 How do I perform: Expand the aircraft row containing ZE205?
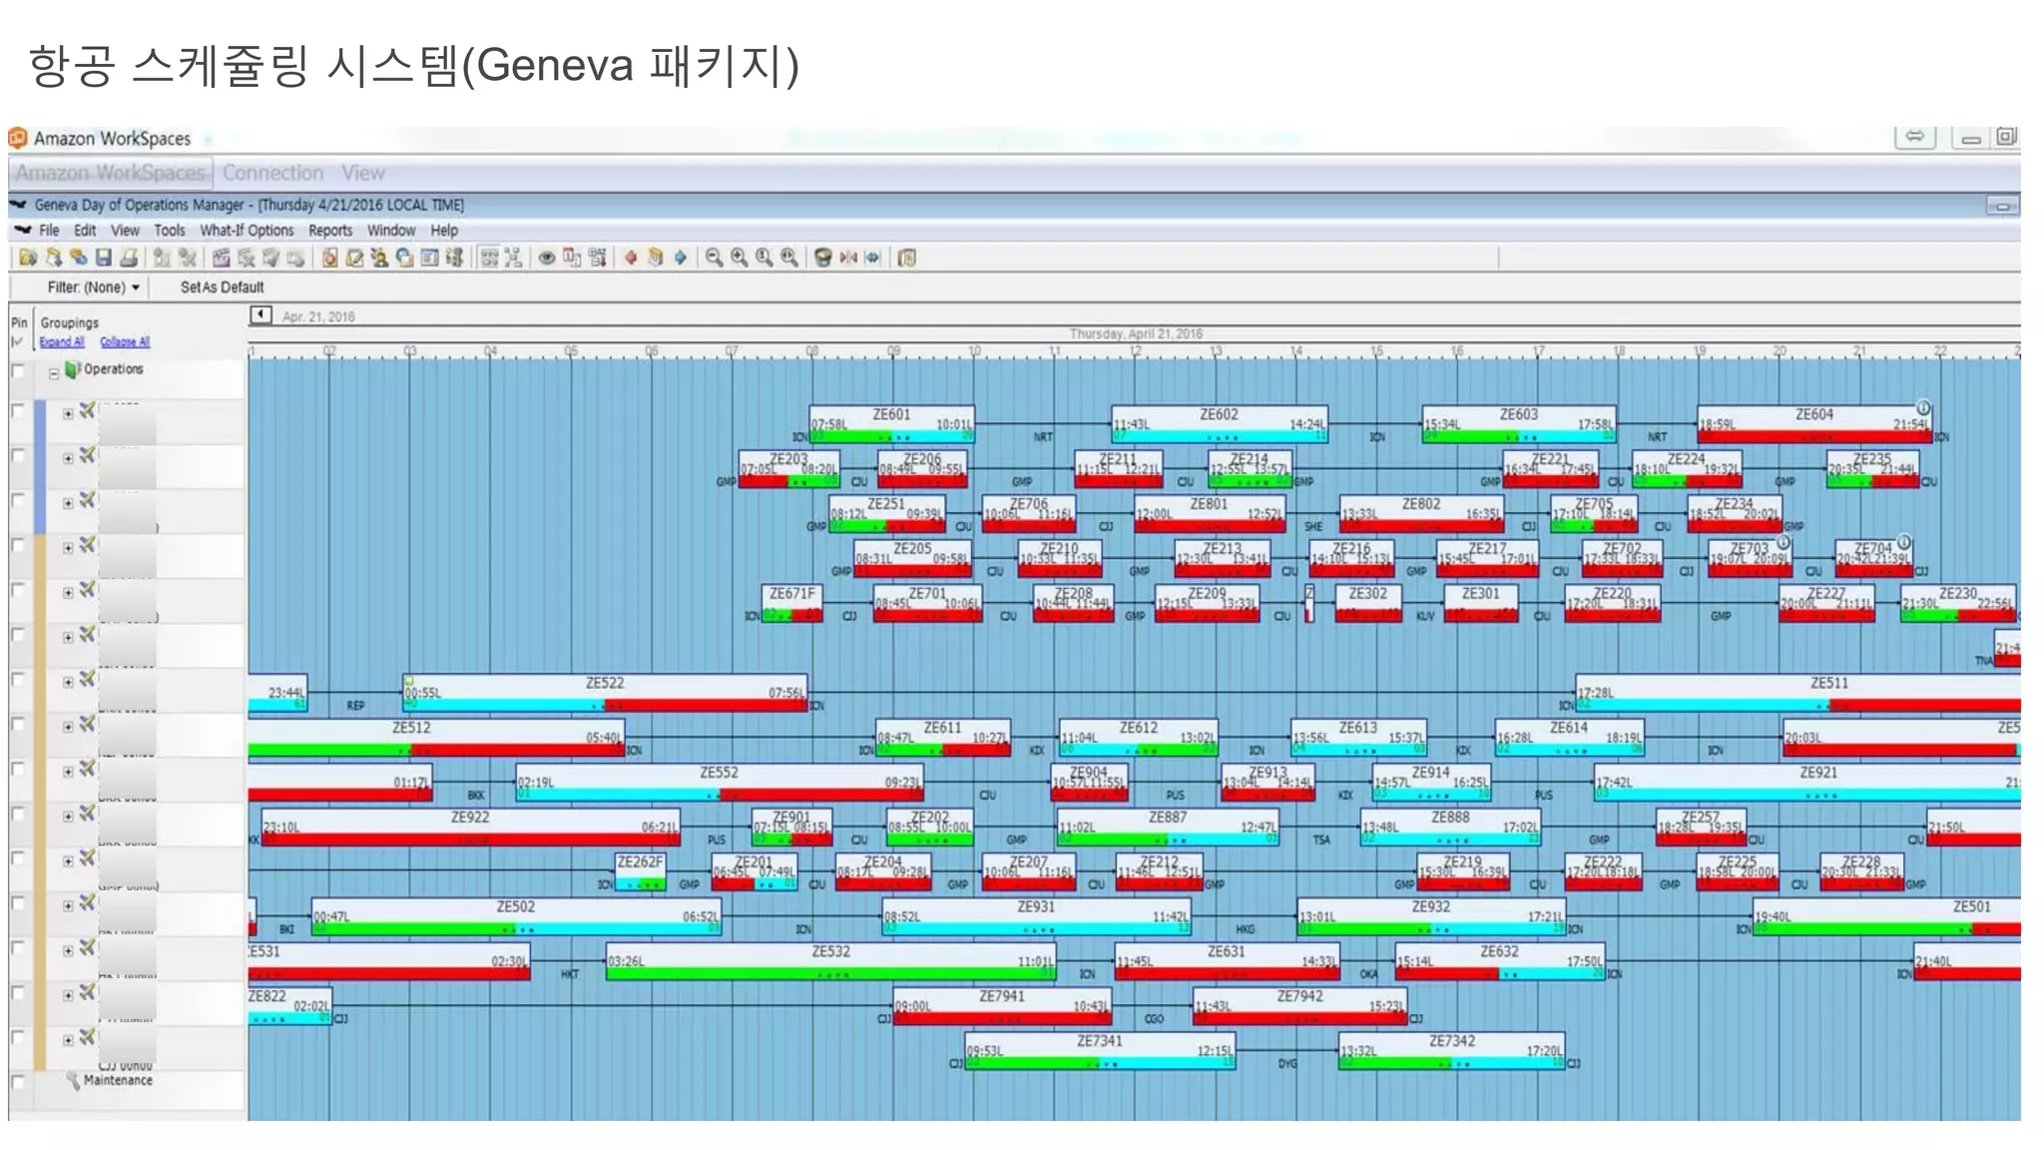click(x=68, y=548)
